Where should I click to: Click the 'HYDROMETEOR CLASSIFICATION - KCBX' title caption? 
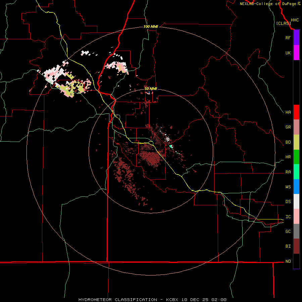128,300
